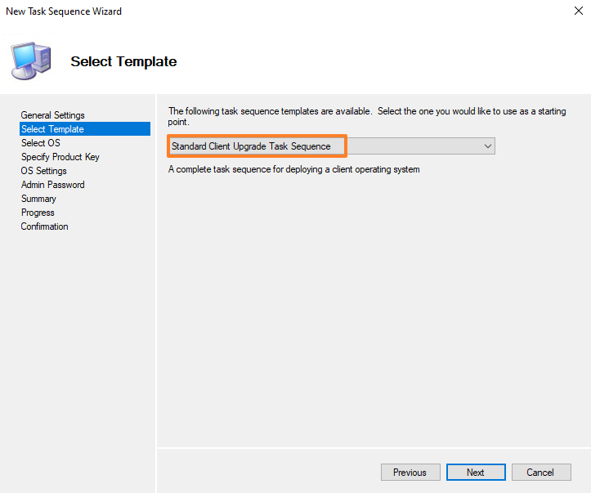Go to the Summary step
This screenshot has height=493, width=591.
click(x=38, y=199)
